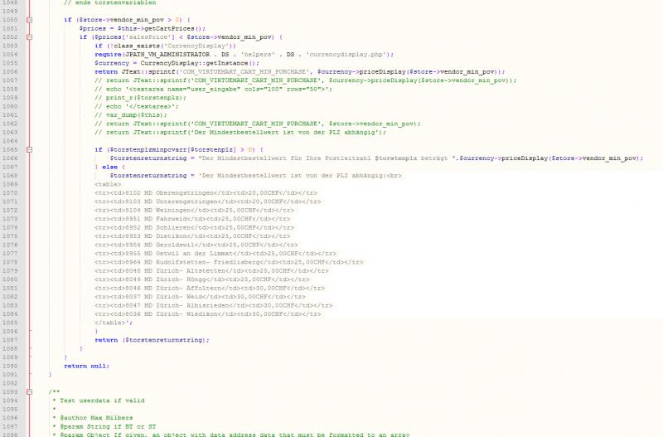The image size is (663, 437).
Task: Collapse the fold marker at line 1065
Action: [x=30, y=149]
